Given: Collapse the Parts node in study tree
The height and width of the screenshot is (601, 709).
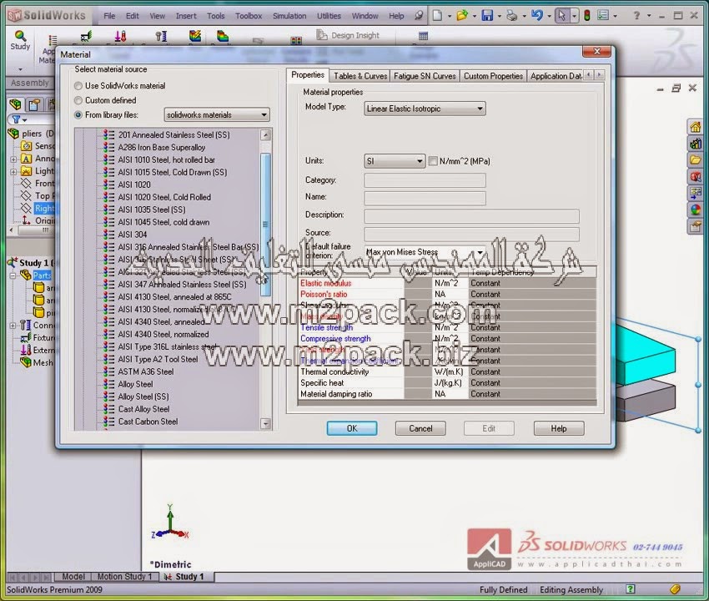Looking at the screenshot, I should (13, 275).
